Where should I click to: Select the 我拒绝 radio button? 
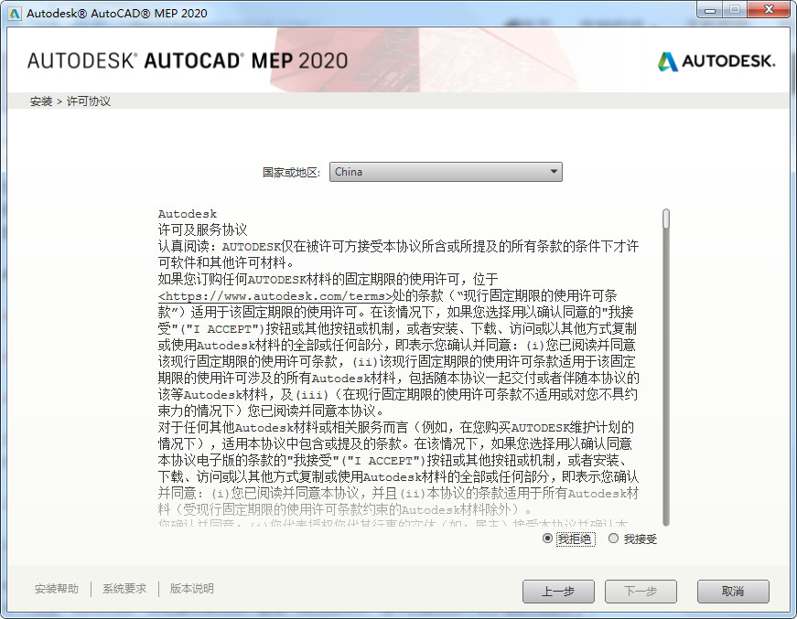point(547,539)
